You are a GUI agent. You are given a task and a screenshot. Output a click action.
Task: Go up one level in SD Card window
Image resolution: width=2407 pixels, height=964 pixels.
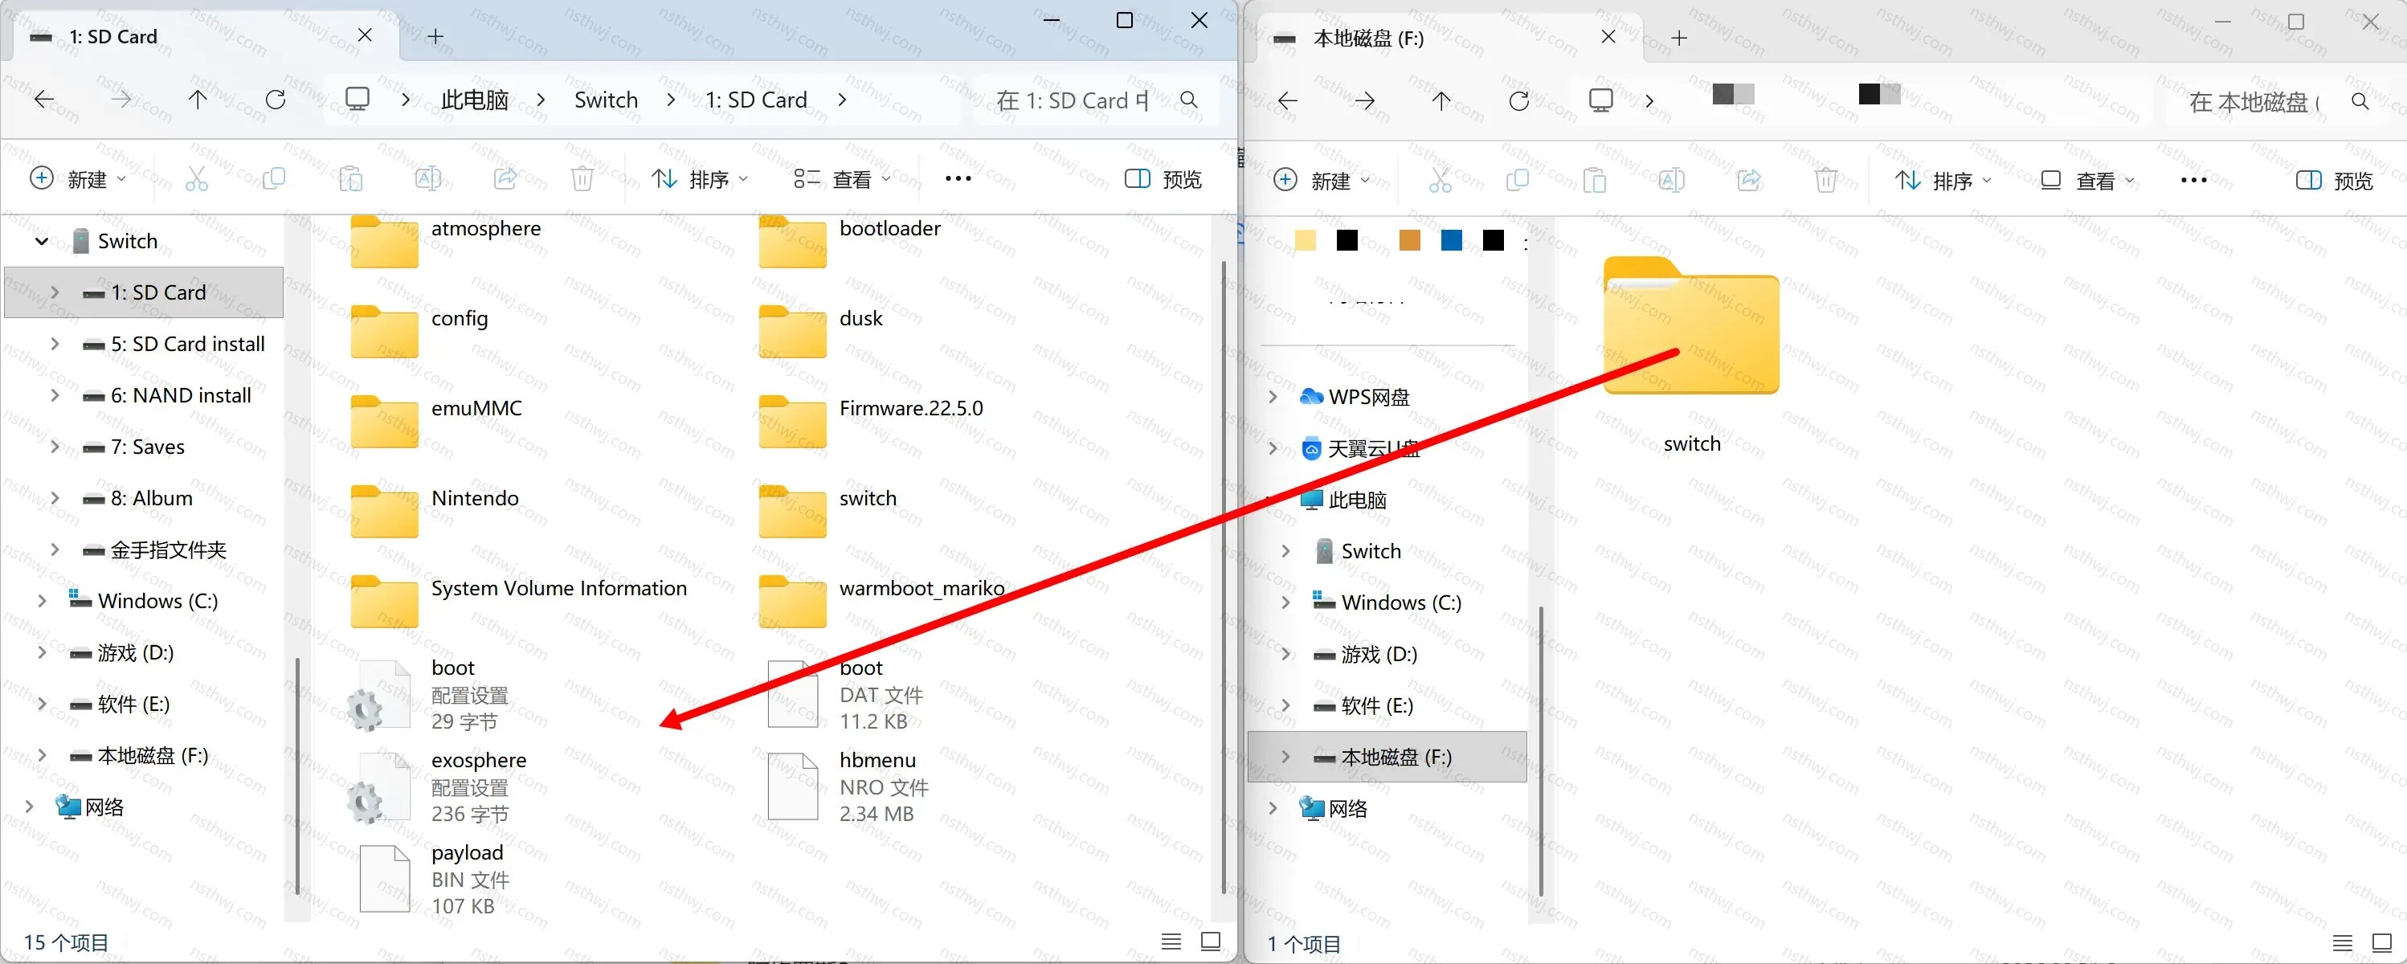pos(198,99)
